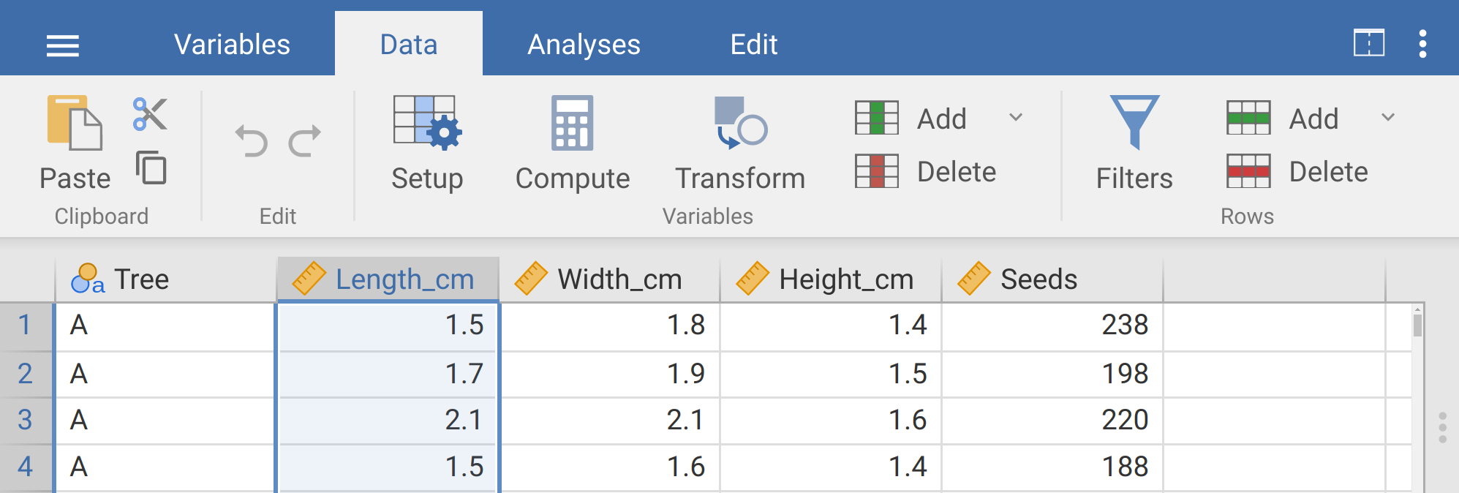Select the Seeds column header
Screen dimensions: 1459x493
tap(1038, 279)
